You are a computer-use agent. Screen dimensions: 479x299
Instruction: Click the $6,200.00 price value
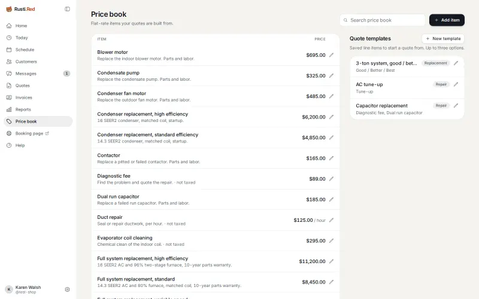313,117
